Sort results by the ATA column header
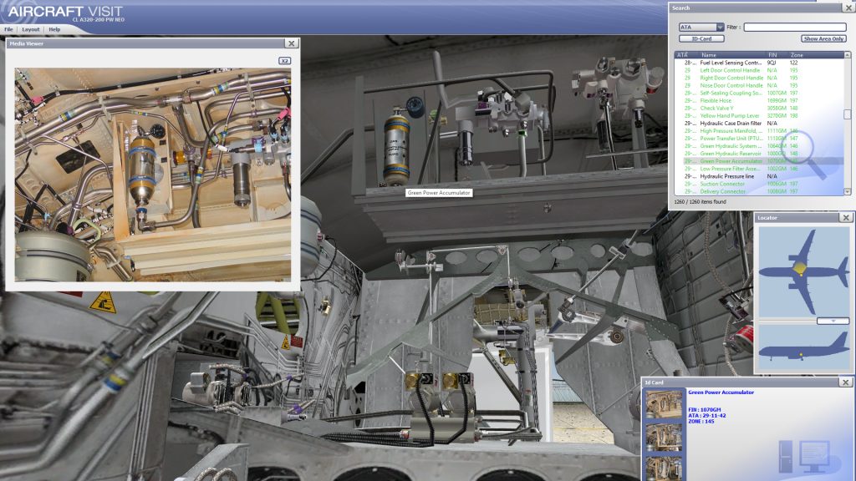This screenshot has height=481, width=856. (x=685, y=55)
